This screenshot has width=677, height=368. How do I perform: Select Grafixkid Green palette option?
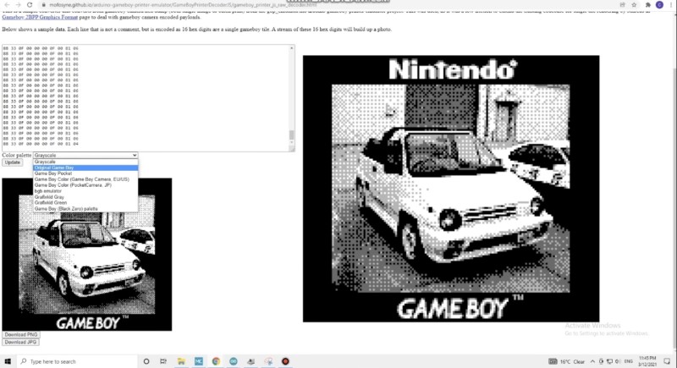(85, 202)
